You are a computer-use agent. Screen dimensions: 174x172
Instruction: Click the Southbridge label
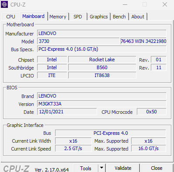click(x=21, y=68)
